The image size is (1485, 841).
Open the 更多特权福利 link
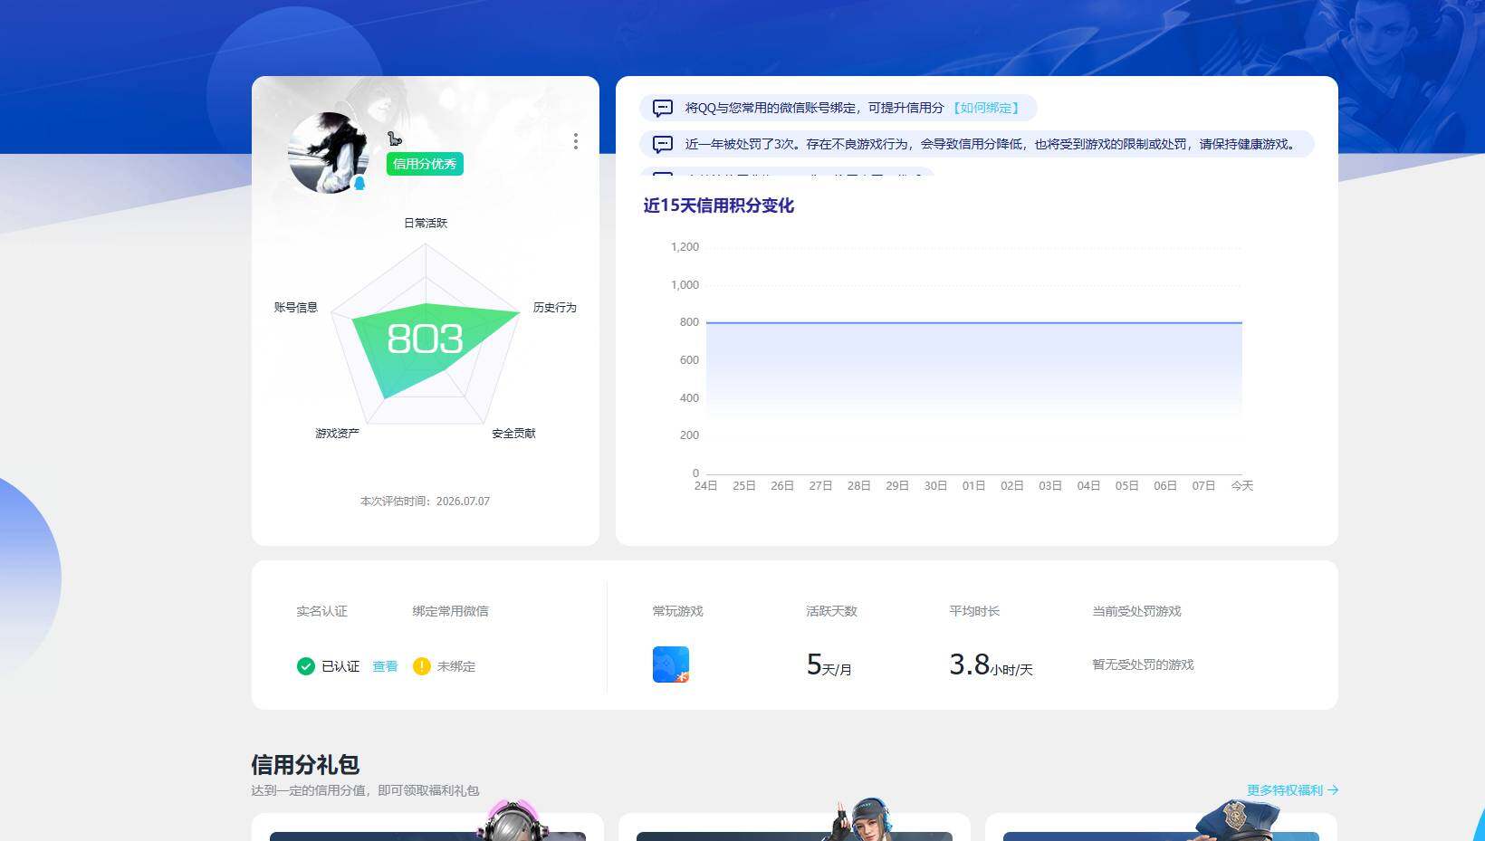click(x=1292, y=790)
